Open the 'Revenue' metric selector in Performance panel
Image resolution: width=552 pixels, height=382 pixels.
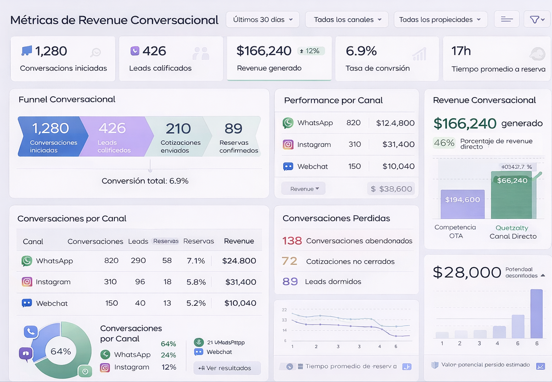coord(304,189)
